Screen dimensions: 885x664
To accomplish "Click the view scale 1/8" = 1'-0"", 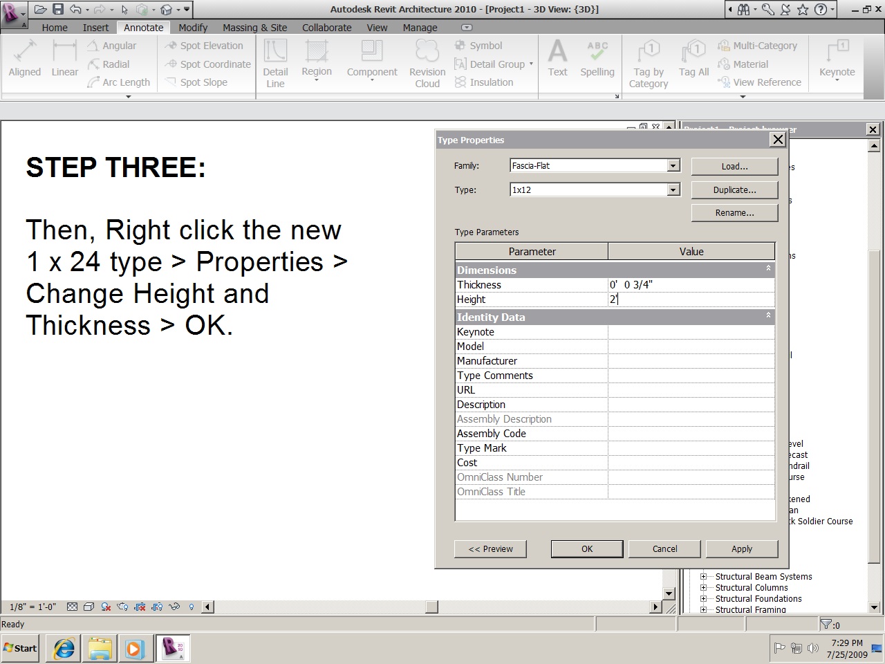I will point(32,607).
